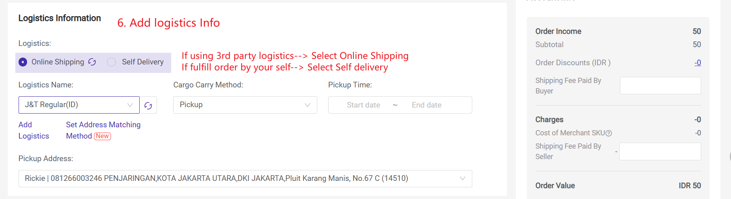Image resolution: width=731 pixels, height=199 pixels.
Task: Click the Order Discounts -0 value link
Action: tap(697, 63)
